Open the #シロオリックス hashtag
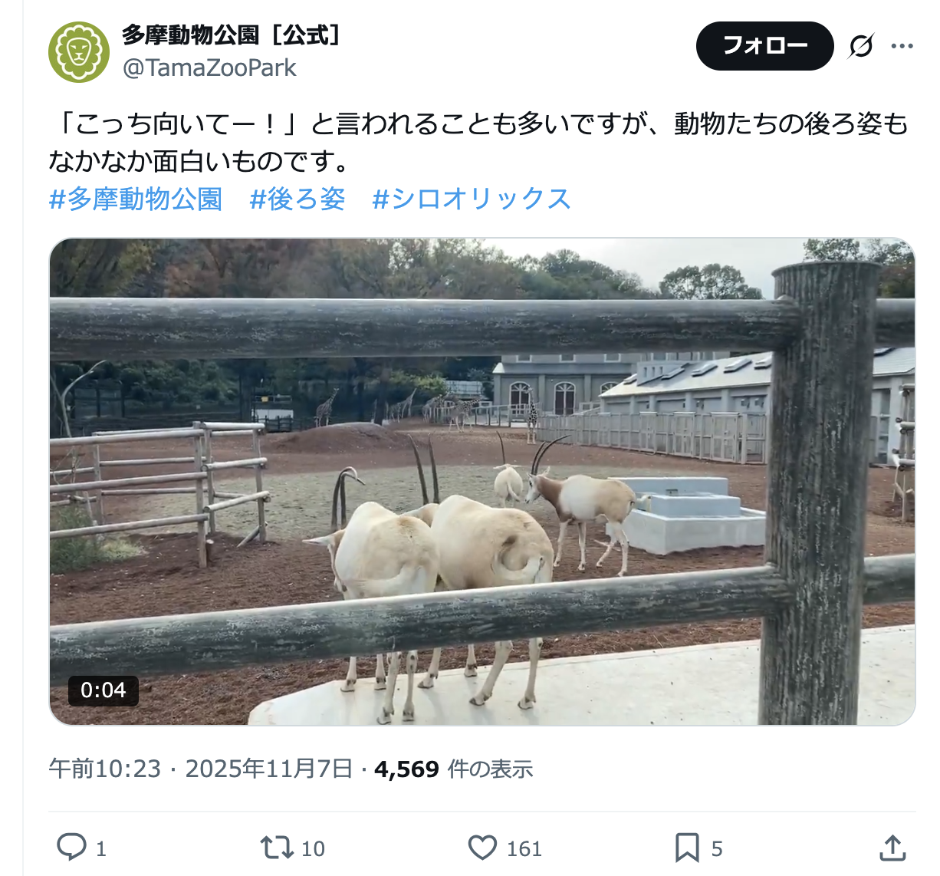The image size is (940, 876). pos(472,199)
